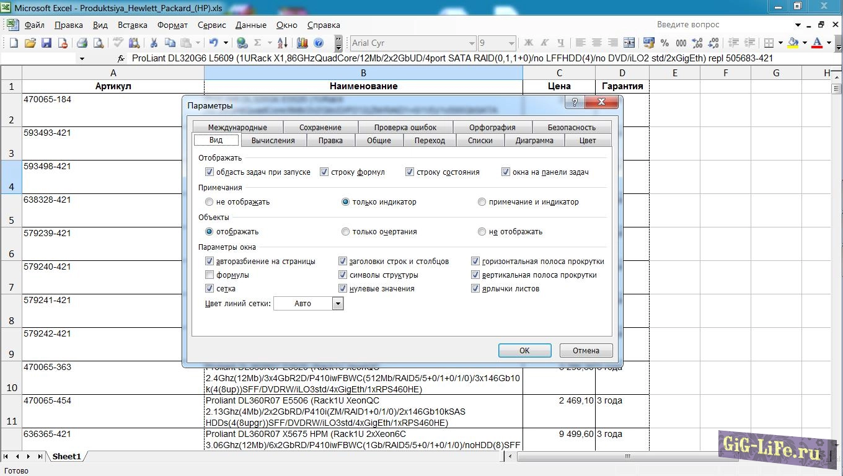
Task: Enable the "формулы" checkbox
Action: [210, 275]
